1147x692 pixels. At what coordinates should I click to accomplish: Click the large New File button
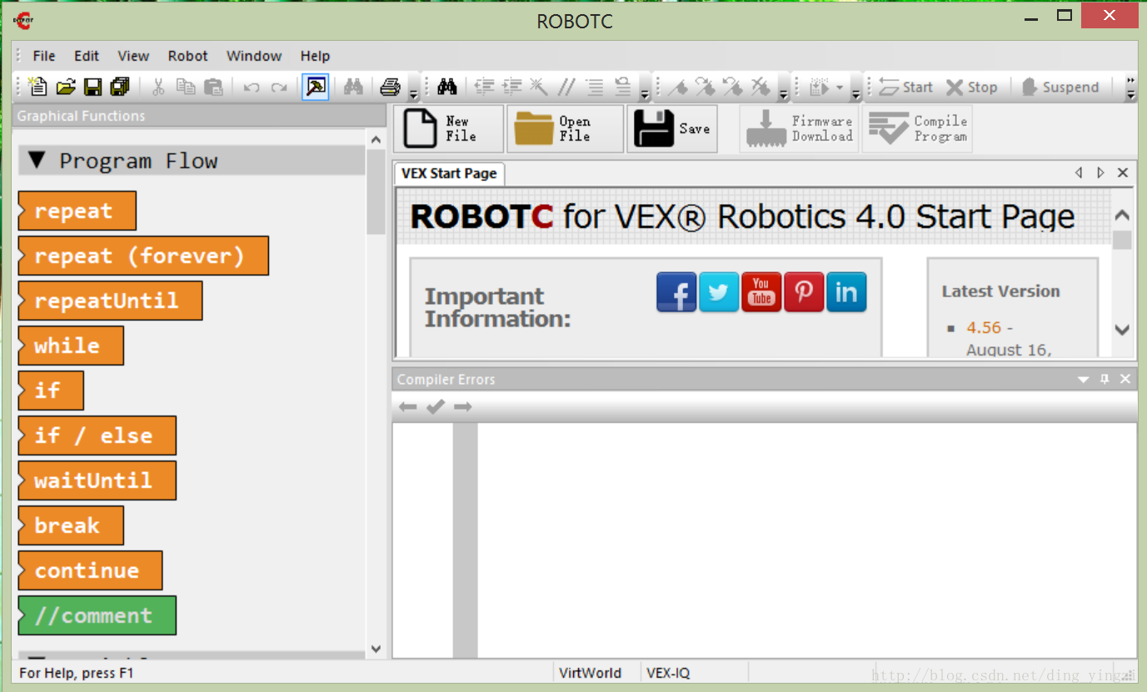tap(449, 128)
